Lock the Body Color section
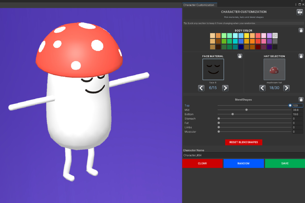The width and height of the screenshot is (305, 203). (301, 30)
